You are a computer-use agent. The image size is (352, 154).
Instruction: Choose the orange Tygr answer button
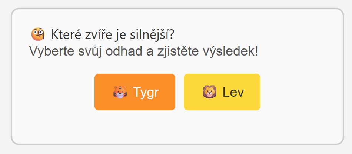[135, 92]
